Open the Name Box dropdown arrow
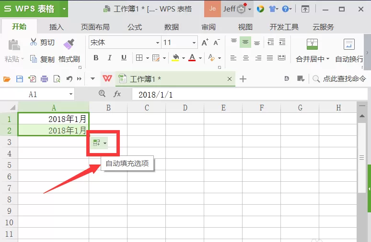 click(x=71, y=94)
